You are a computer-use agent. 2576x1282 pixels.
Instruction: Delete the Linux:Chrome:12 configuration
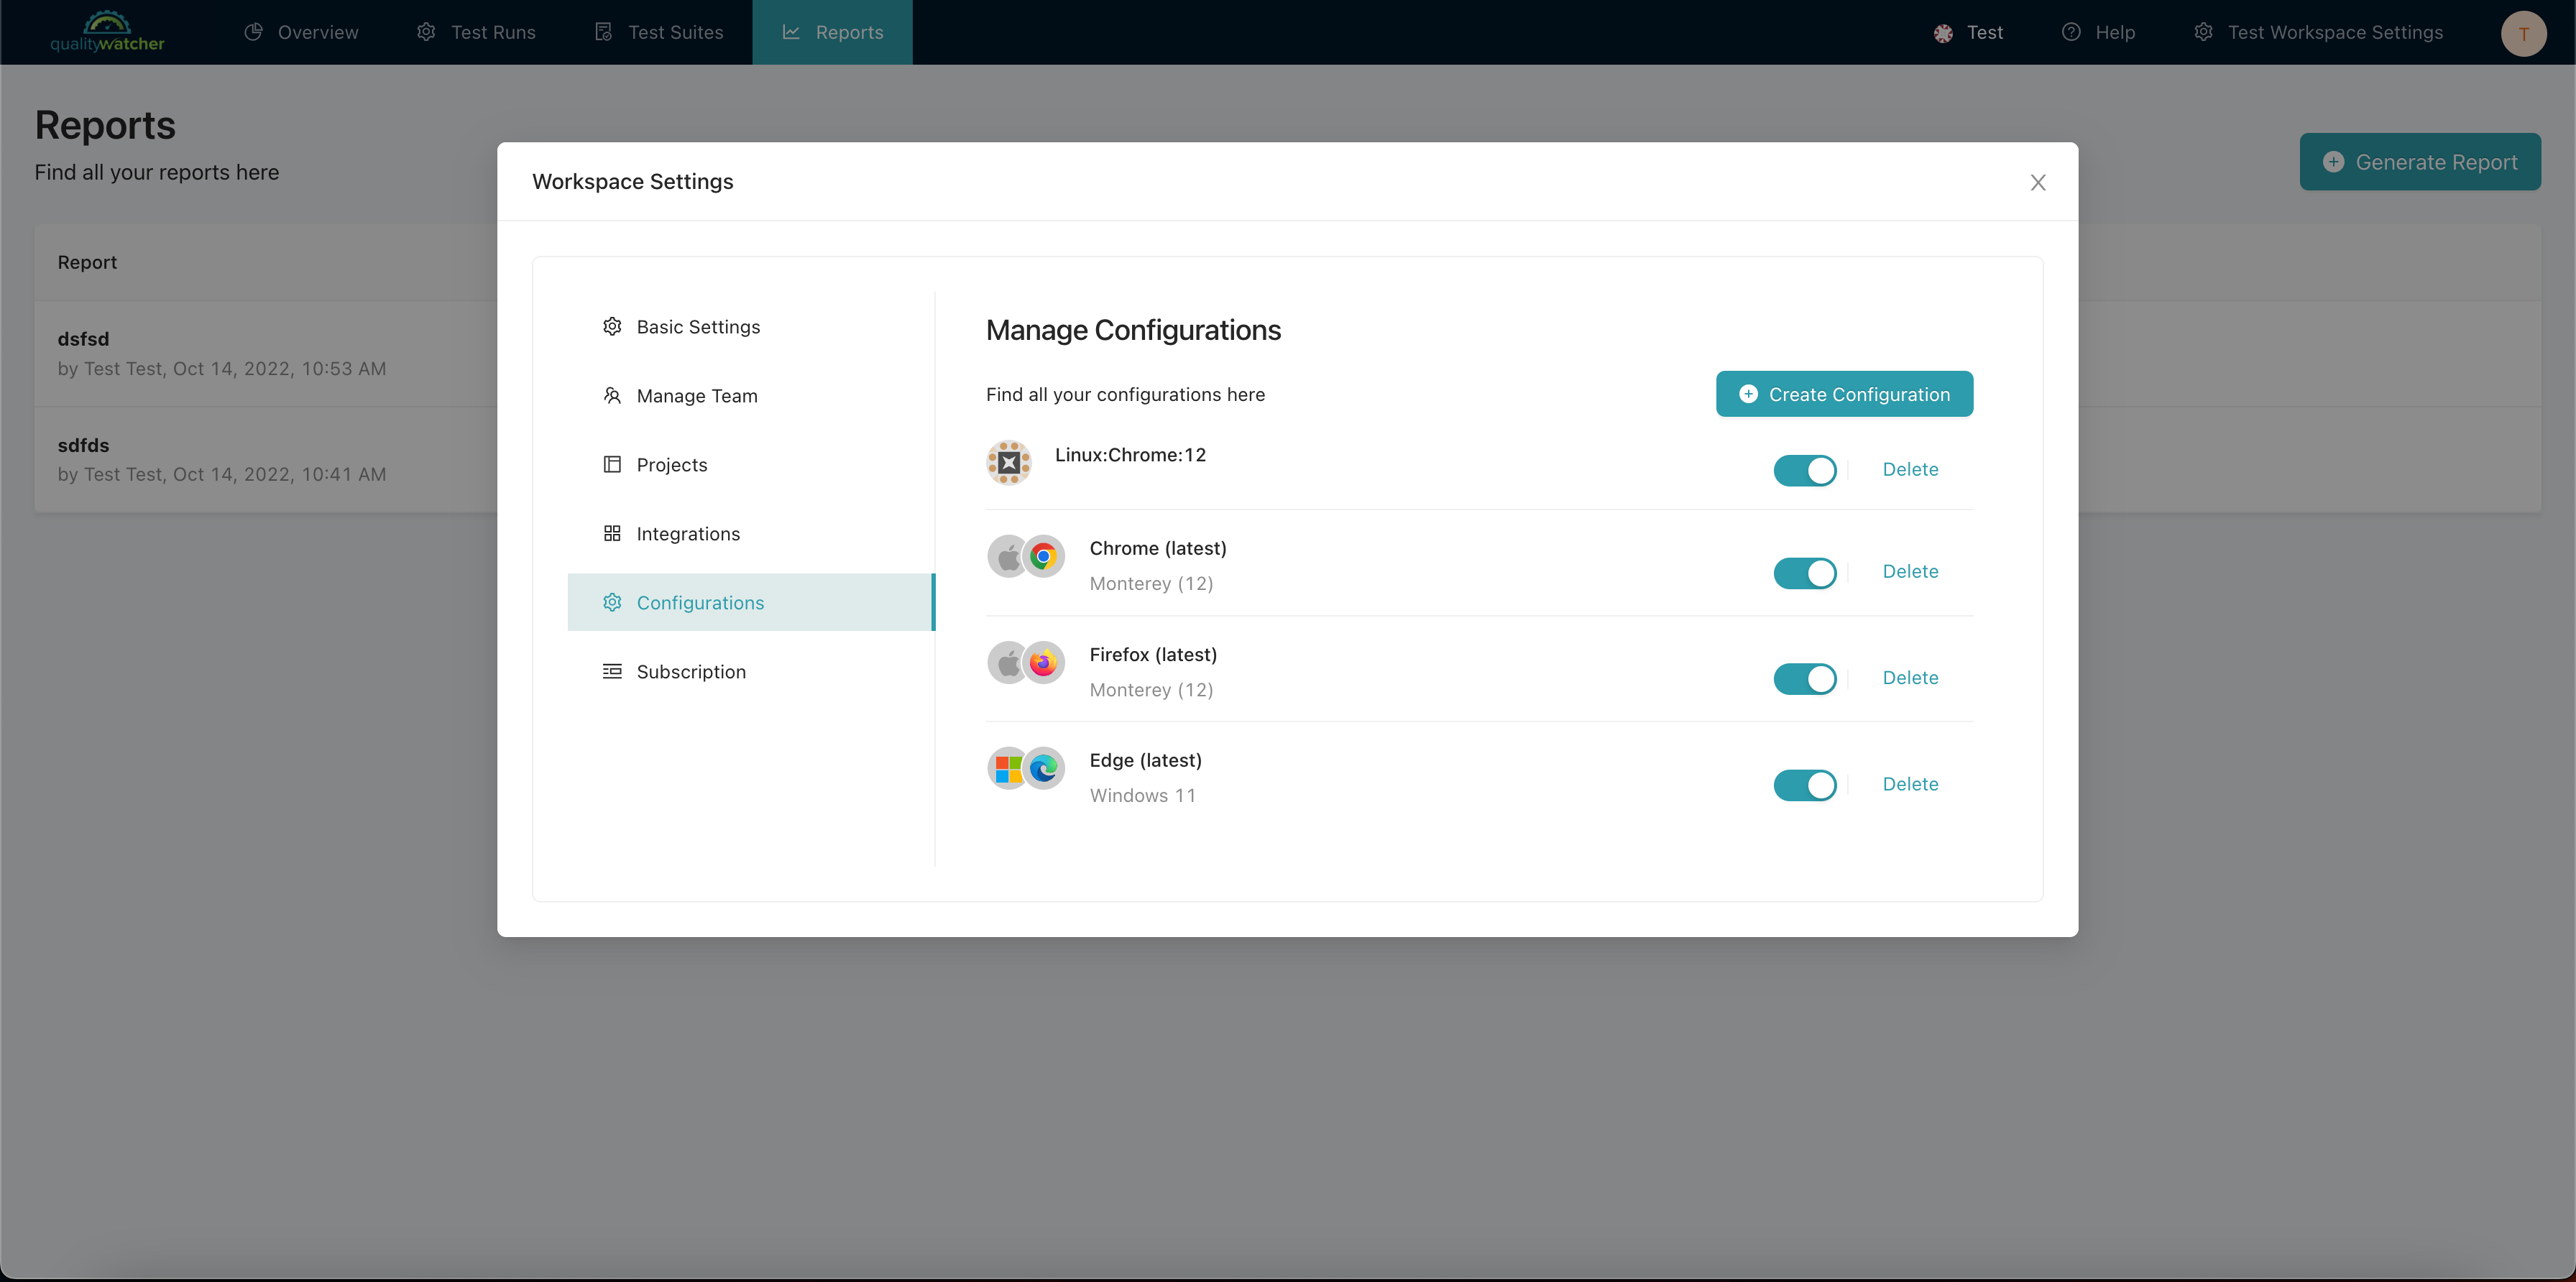click(1910, 469)
